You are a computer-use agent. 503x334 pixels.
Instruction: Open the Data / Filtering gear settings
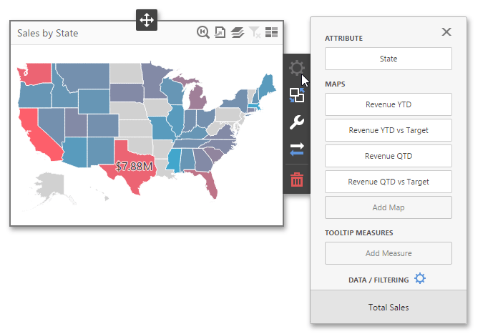(x=420, y=278)
